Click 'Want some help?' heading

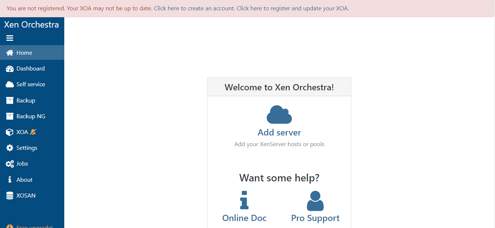tap(279, 178)
